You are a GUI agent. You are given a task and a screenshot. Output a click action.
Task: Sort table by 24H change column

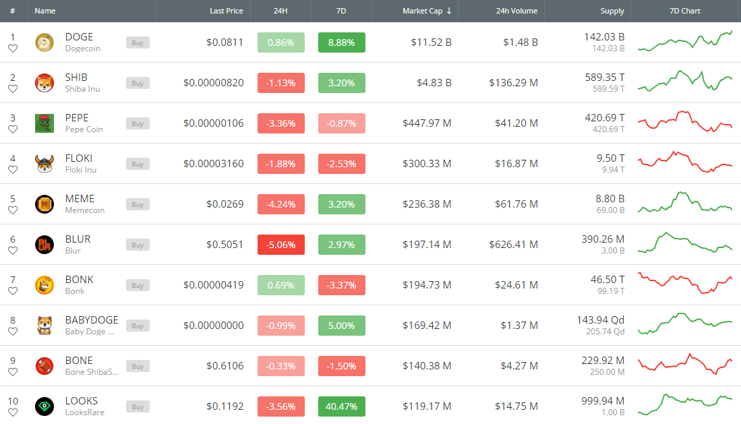click(x=280, y=11)
